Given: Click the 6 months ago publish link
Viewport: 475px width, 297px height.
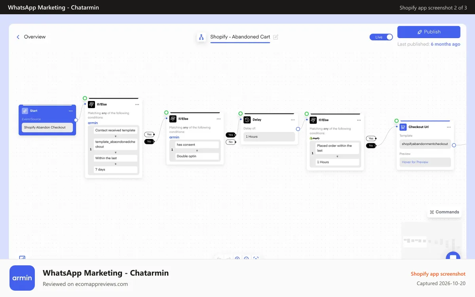Looking at the screenshot, I should point(445,44).
